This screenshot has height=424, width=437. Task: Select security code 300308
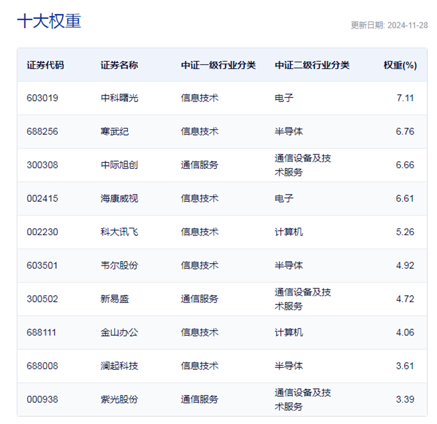[42, 165]
